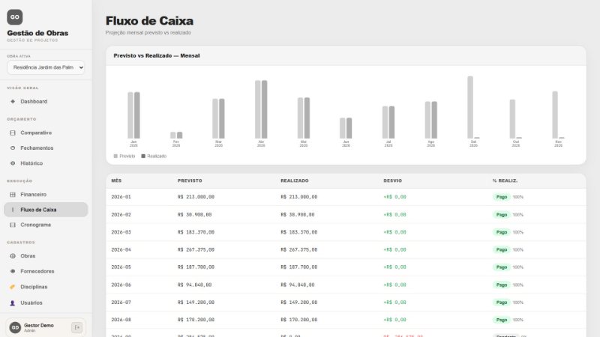Click Desvio value in 2026-05 row

[x=395, y=267]
